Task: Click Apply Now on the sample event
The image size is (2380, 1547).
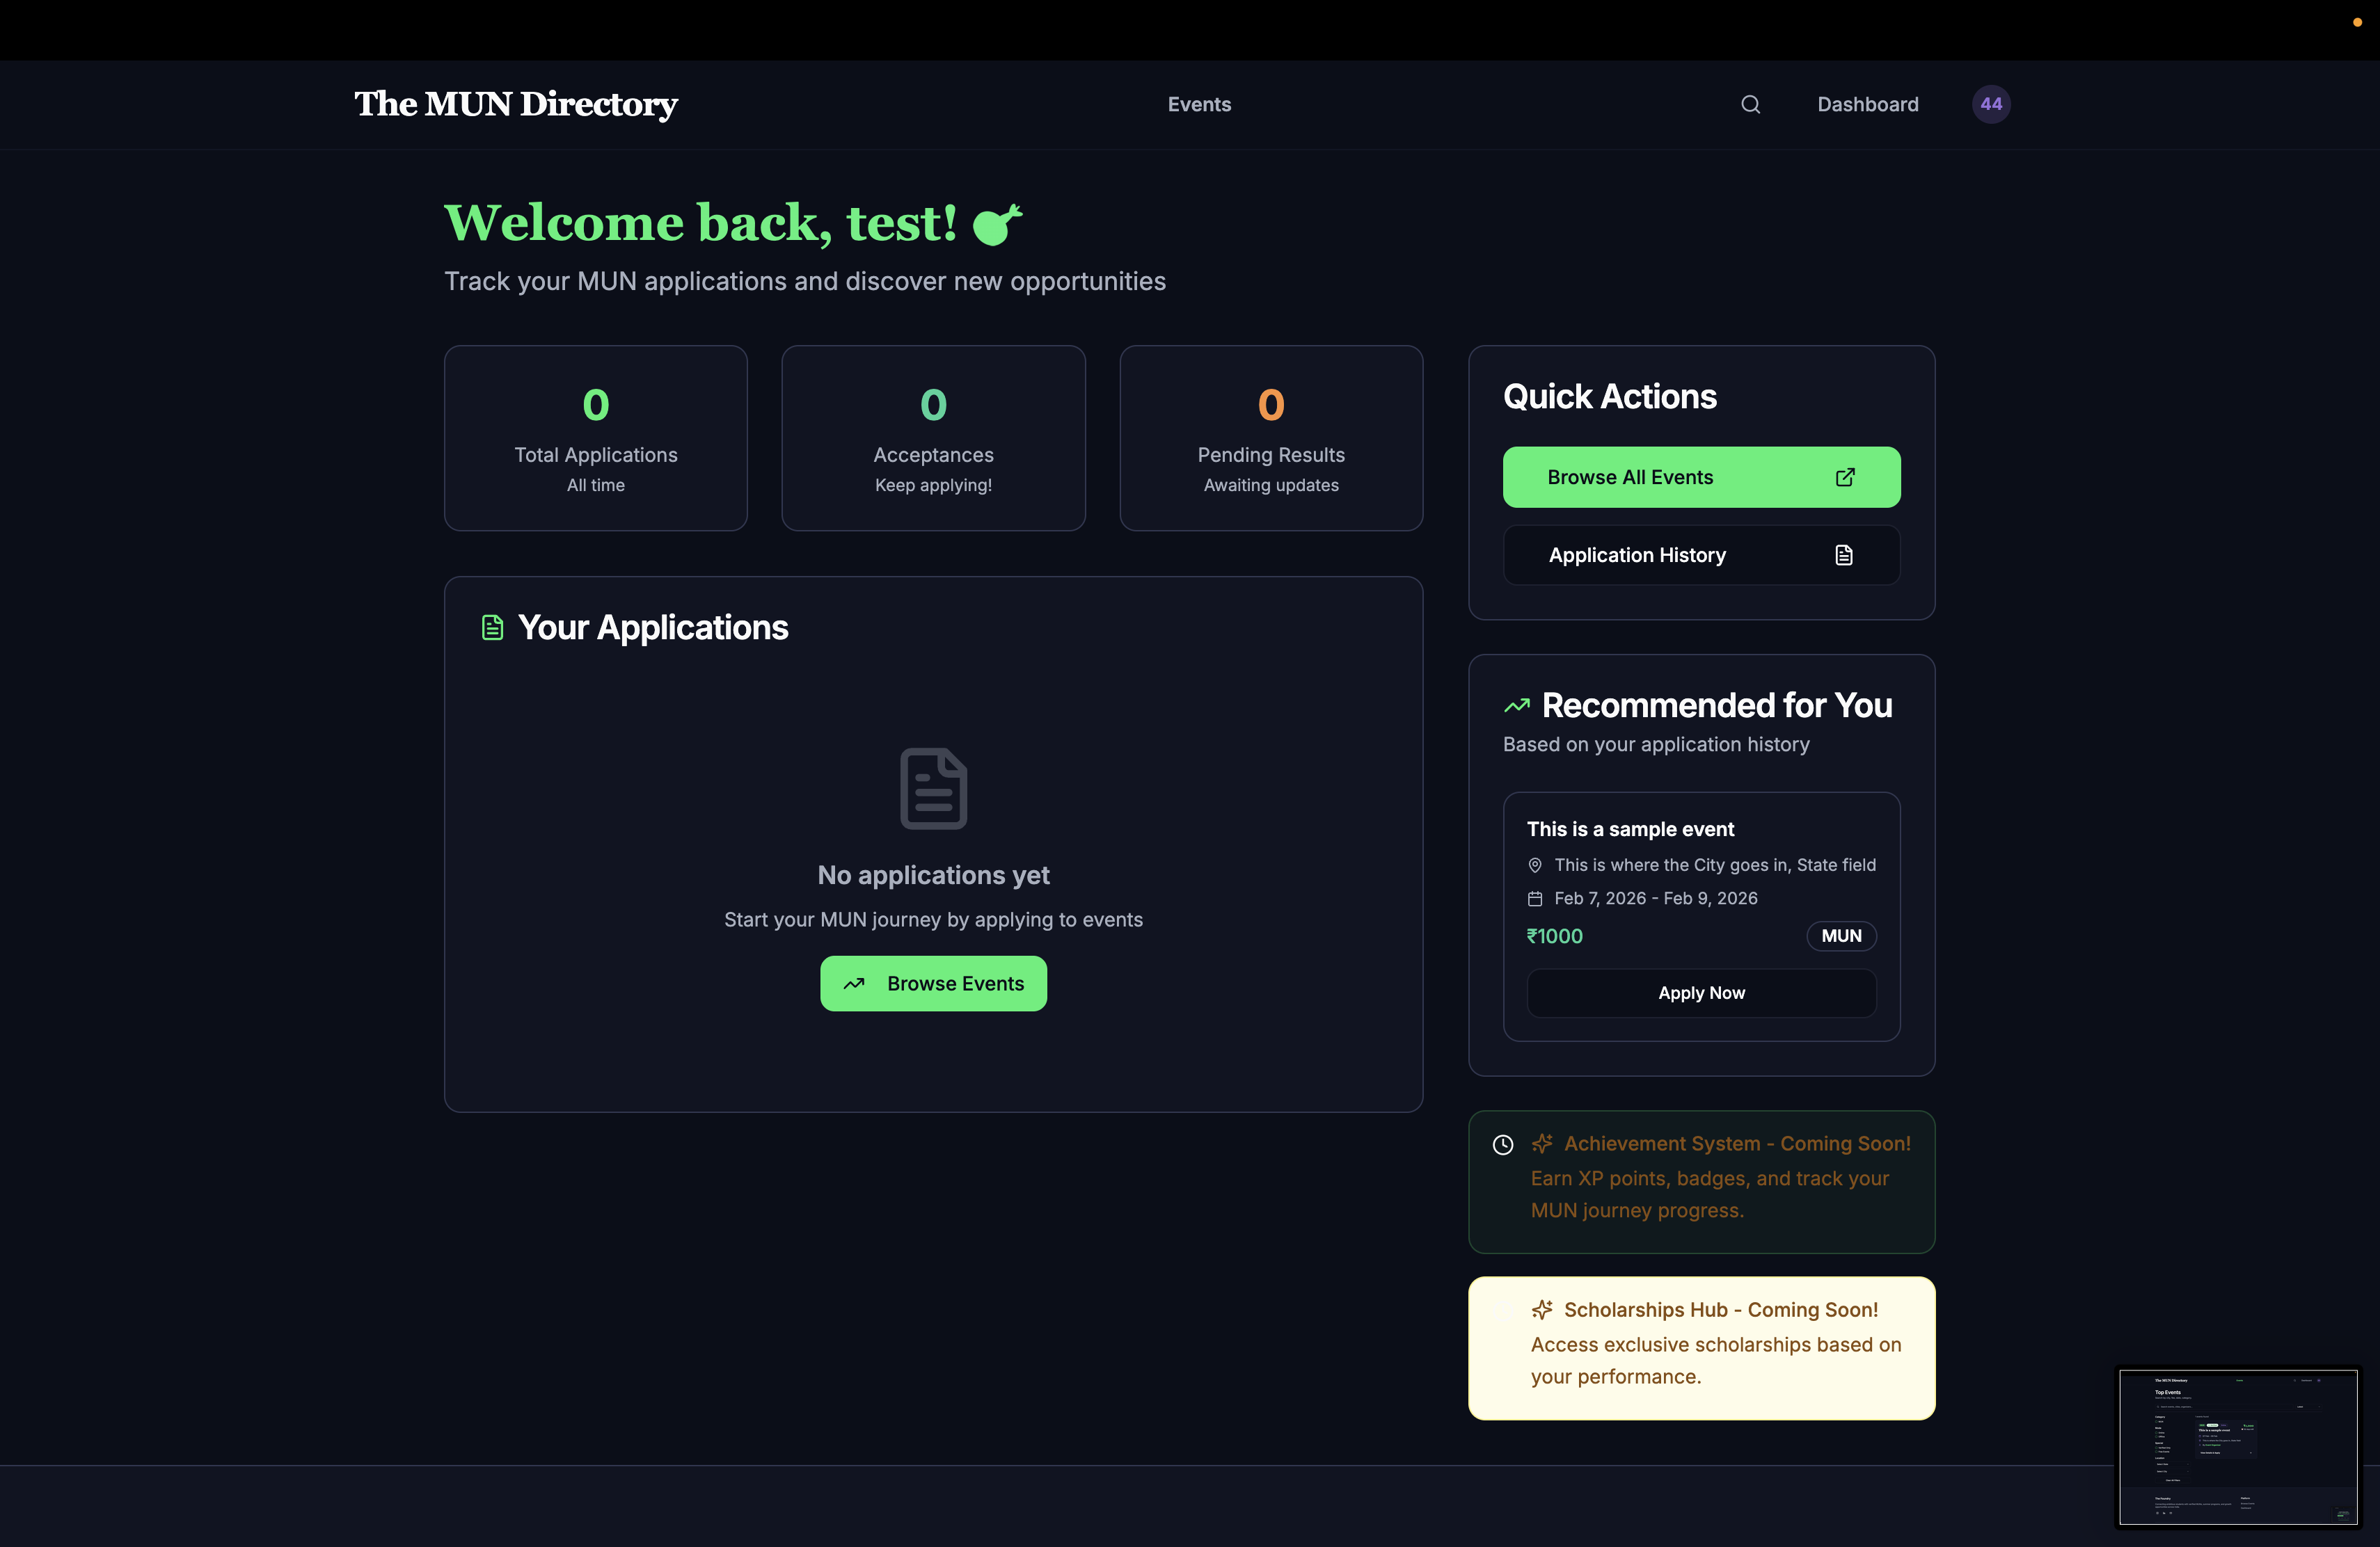Action: click(x=1701, y=993)
